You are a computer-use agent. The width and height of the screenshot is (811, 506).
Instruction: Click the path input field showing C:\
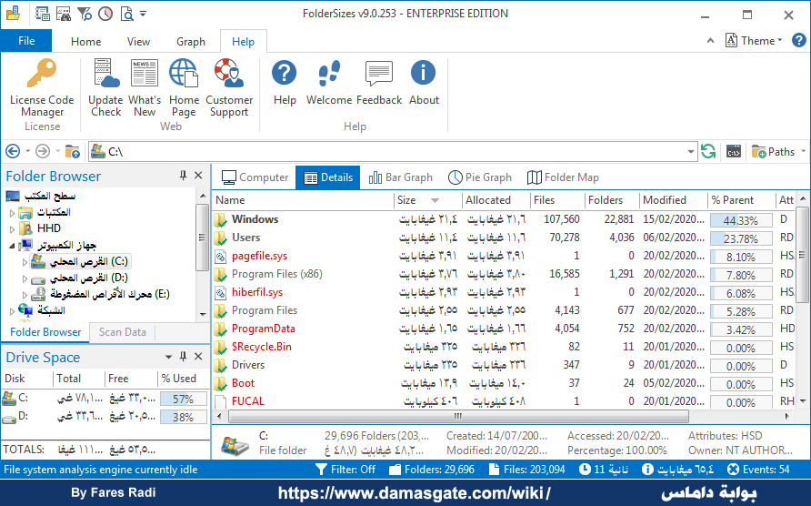point(392,151)
